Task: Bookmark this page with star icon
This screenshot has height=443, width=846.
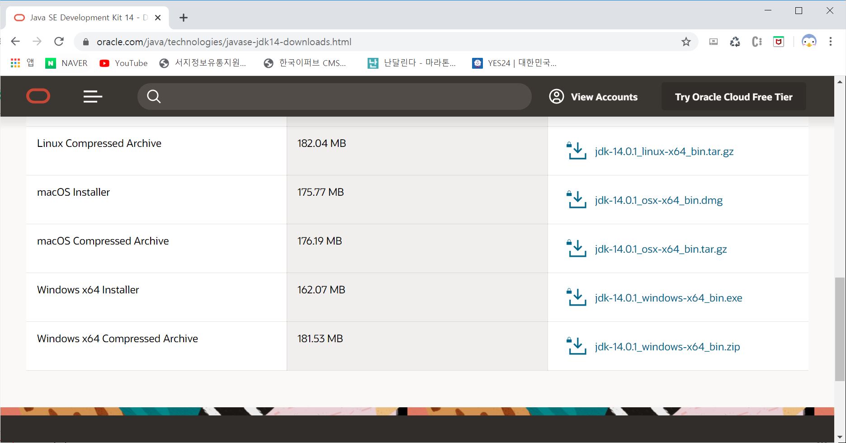Action: coord(686,42)
